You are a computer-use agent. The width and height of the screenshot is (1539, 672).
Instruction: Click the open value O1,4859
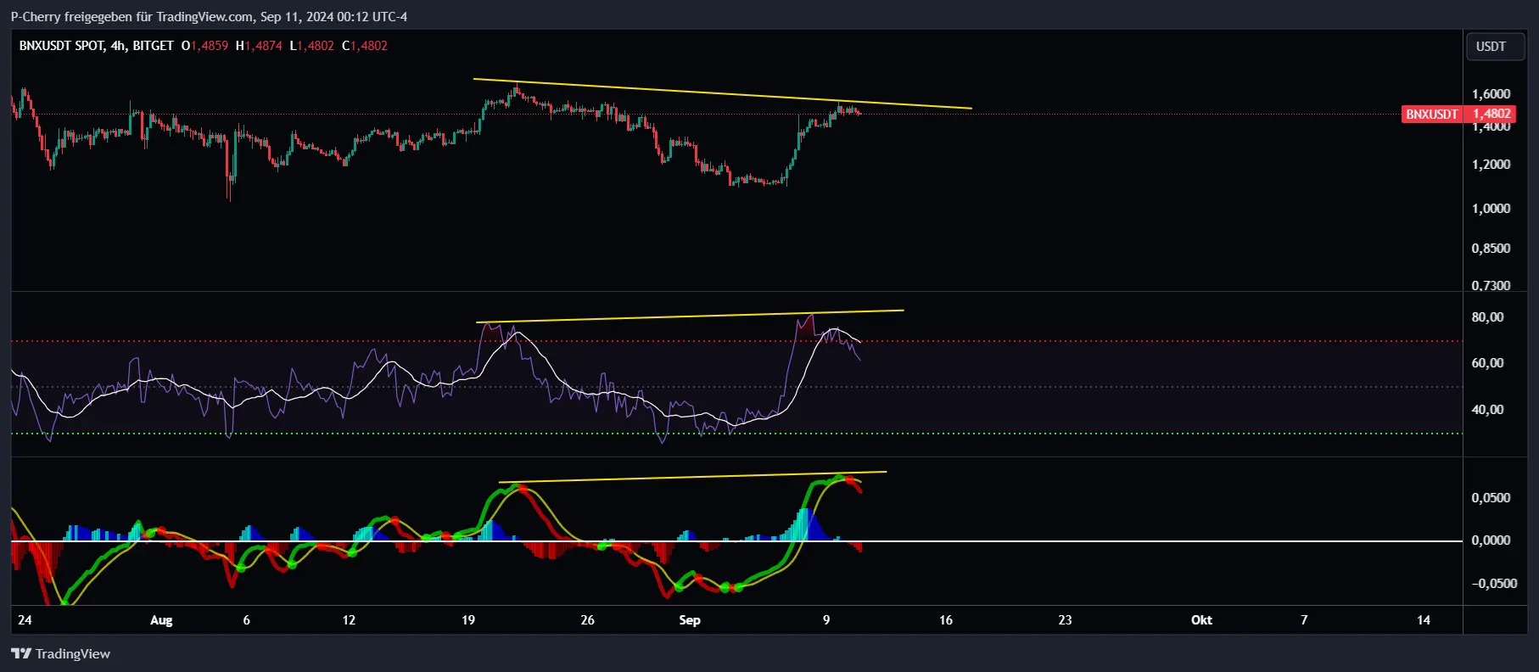204,46
